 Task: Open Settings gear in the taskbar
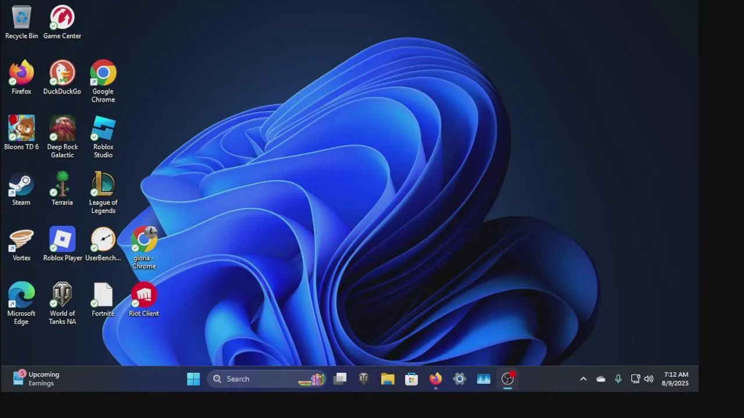(459, 379)
